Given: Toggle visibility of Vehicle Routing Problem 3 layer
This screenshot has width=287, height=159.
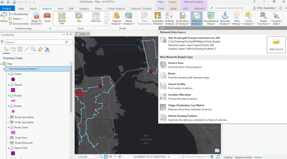Looking at the screenshot, I should click(7, 69).
